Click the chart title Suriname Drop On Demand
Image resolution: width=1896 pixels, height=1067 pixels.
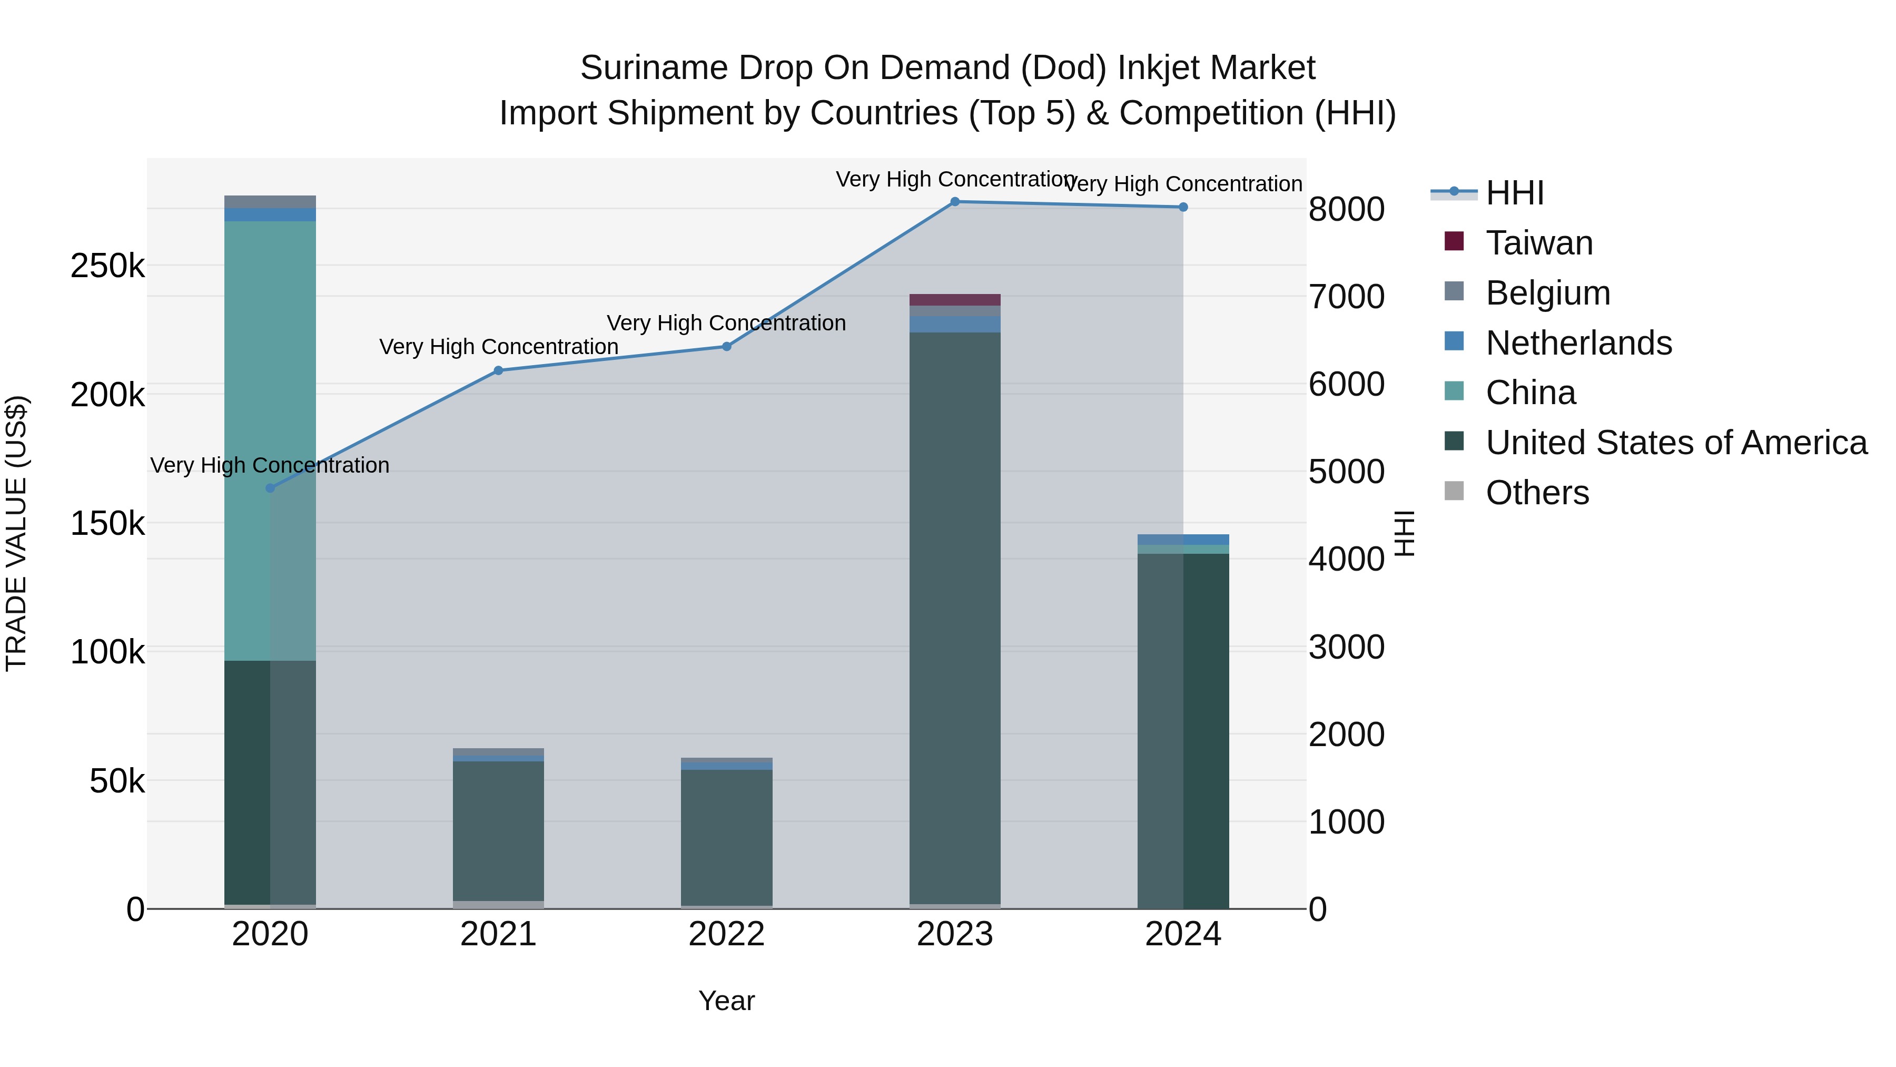click(947, 68)
